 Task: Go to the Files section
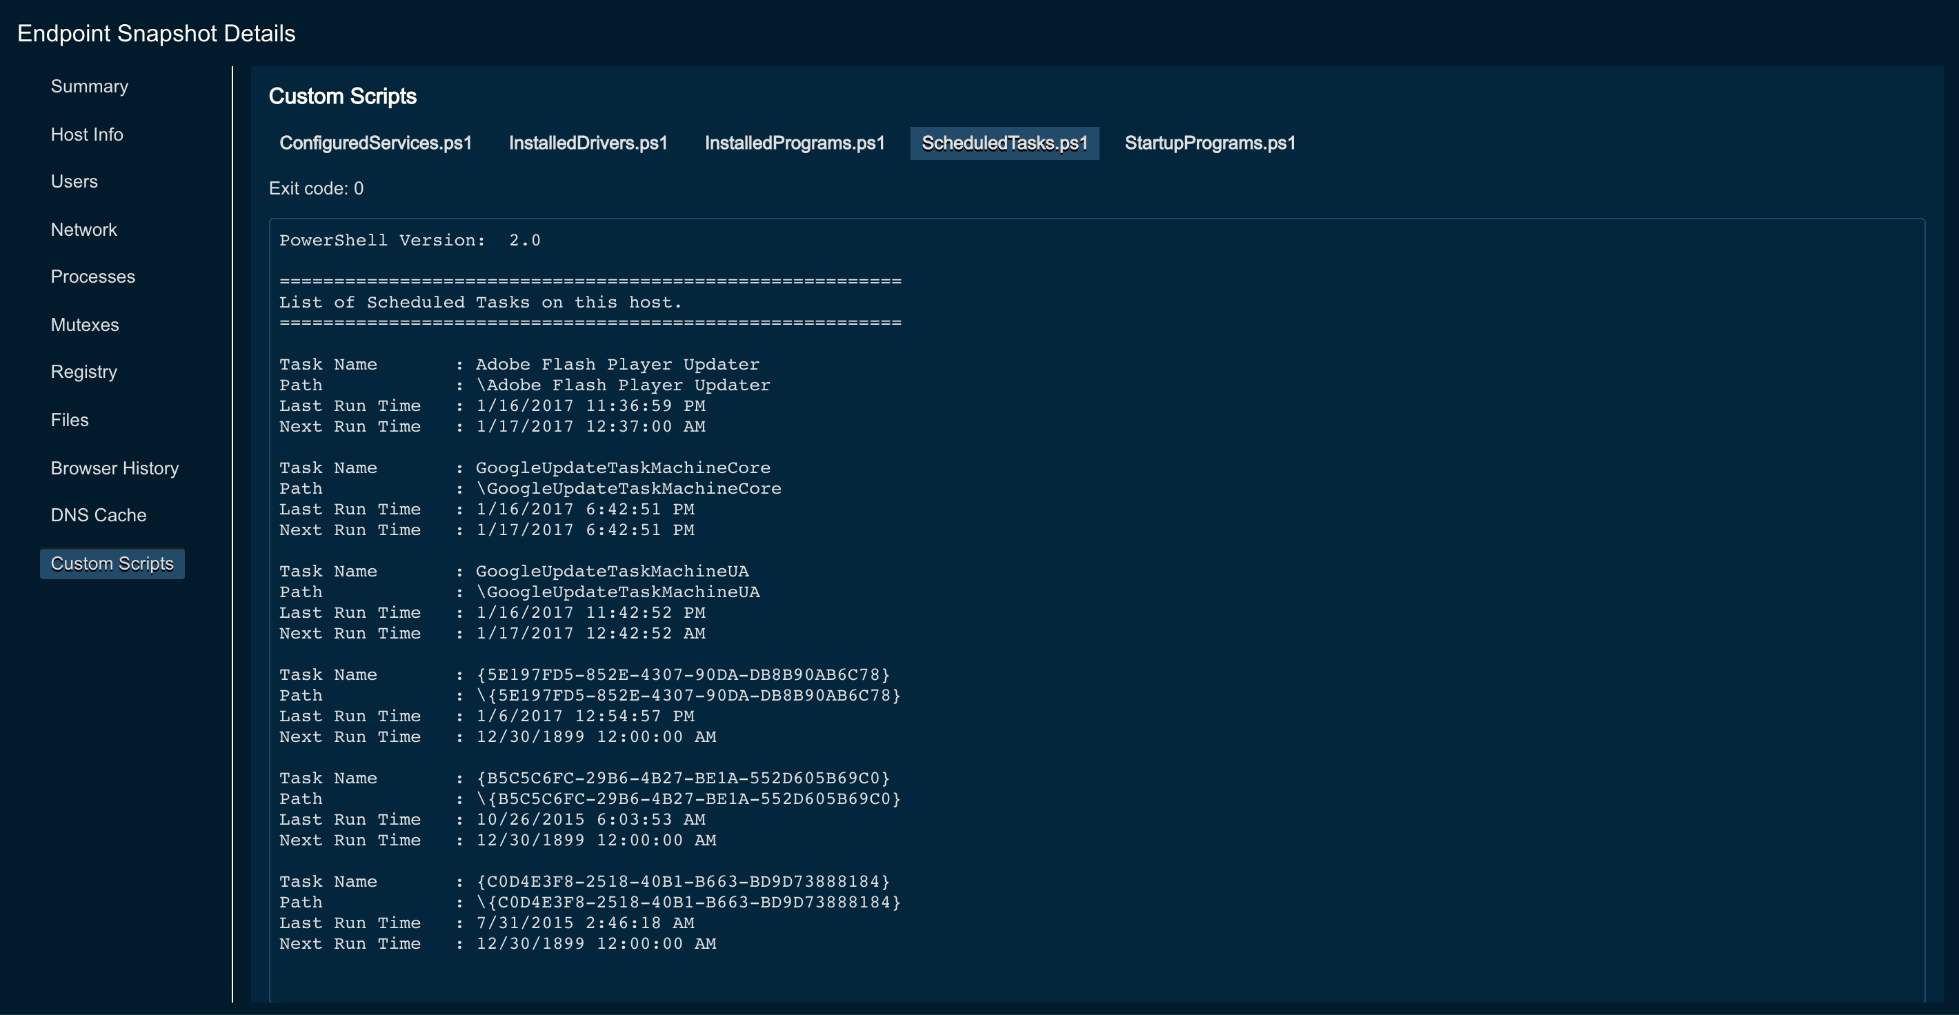(69, 420)
